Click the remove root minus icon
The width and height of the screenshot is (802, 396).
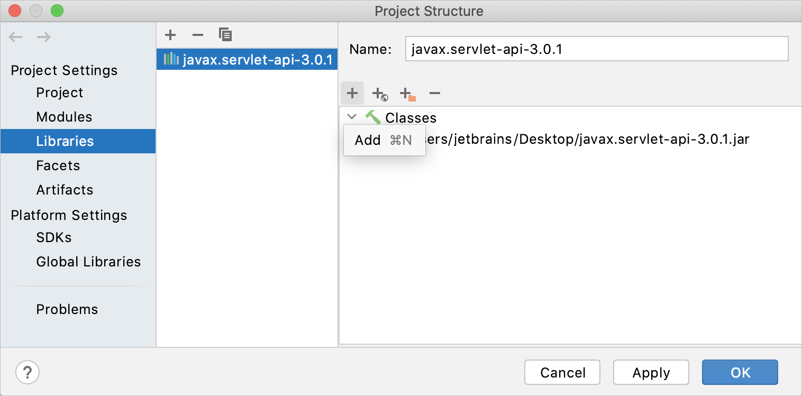coord(435,94)
